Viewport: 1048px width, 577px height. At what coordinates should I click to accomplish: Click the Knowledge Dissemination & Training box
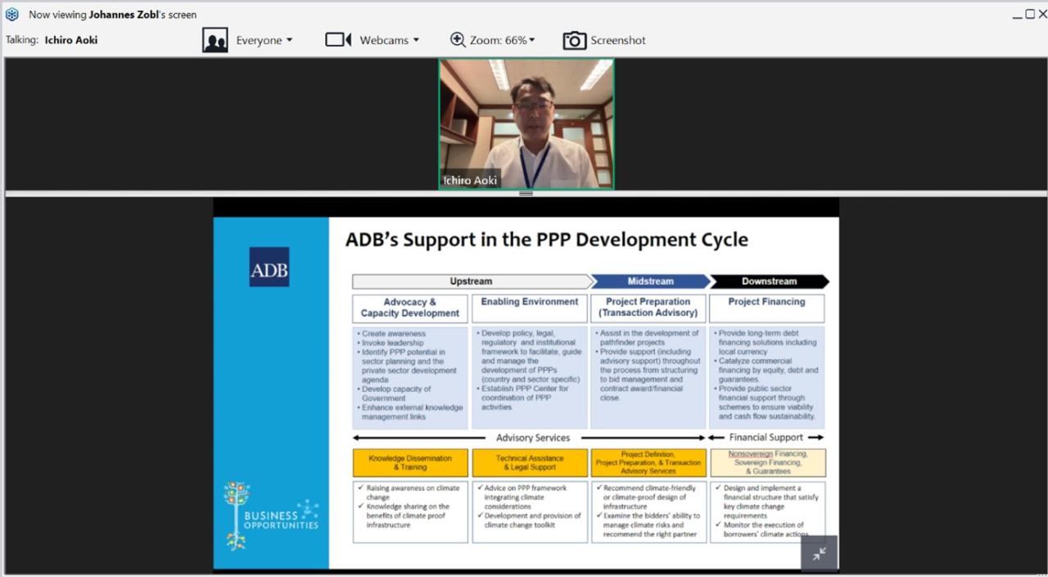tap(410, 463)
